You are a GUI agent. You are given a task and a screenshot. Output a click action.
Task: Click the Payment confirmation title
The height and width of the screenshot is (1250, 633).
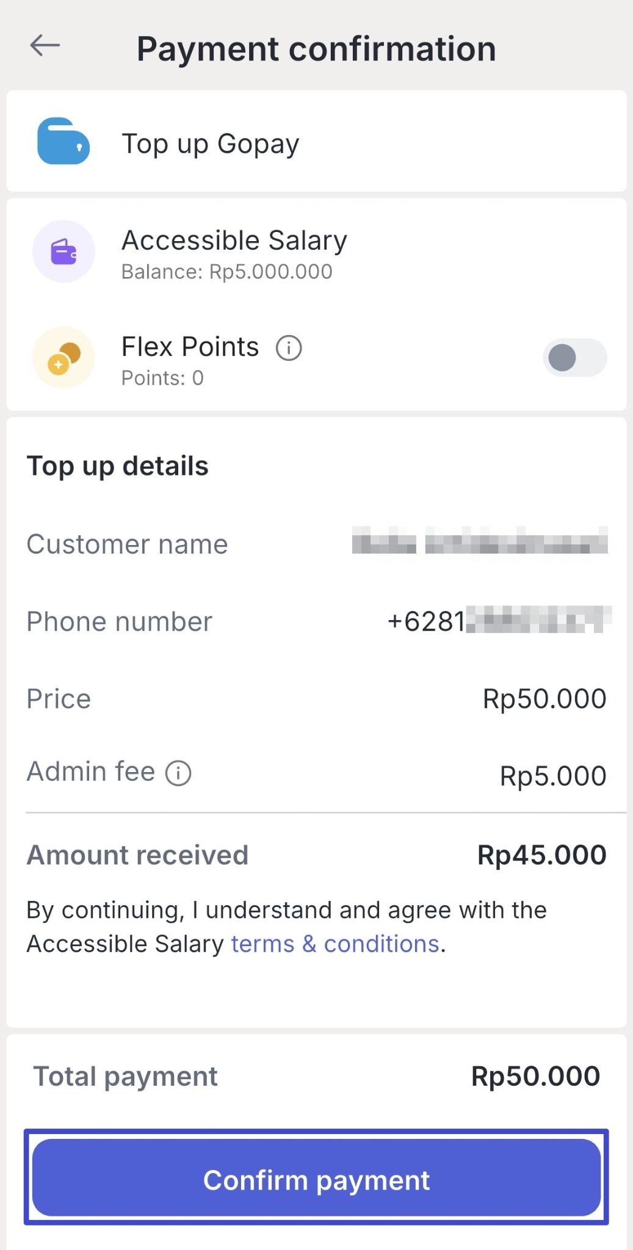click(316, 49)
